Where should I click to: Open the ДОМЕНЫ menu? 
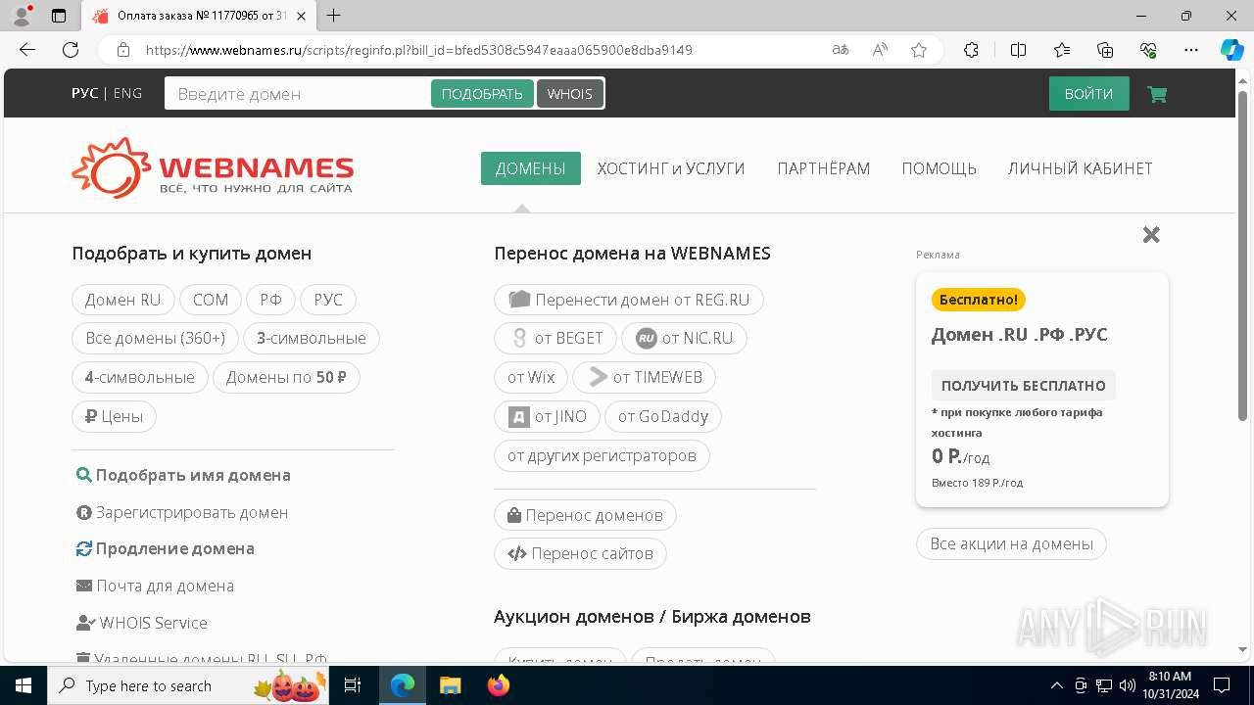point(530,168)
